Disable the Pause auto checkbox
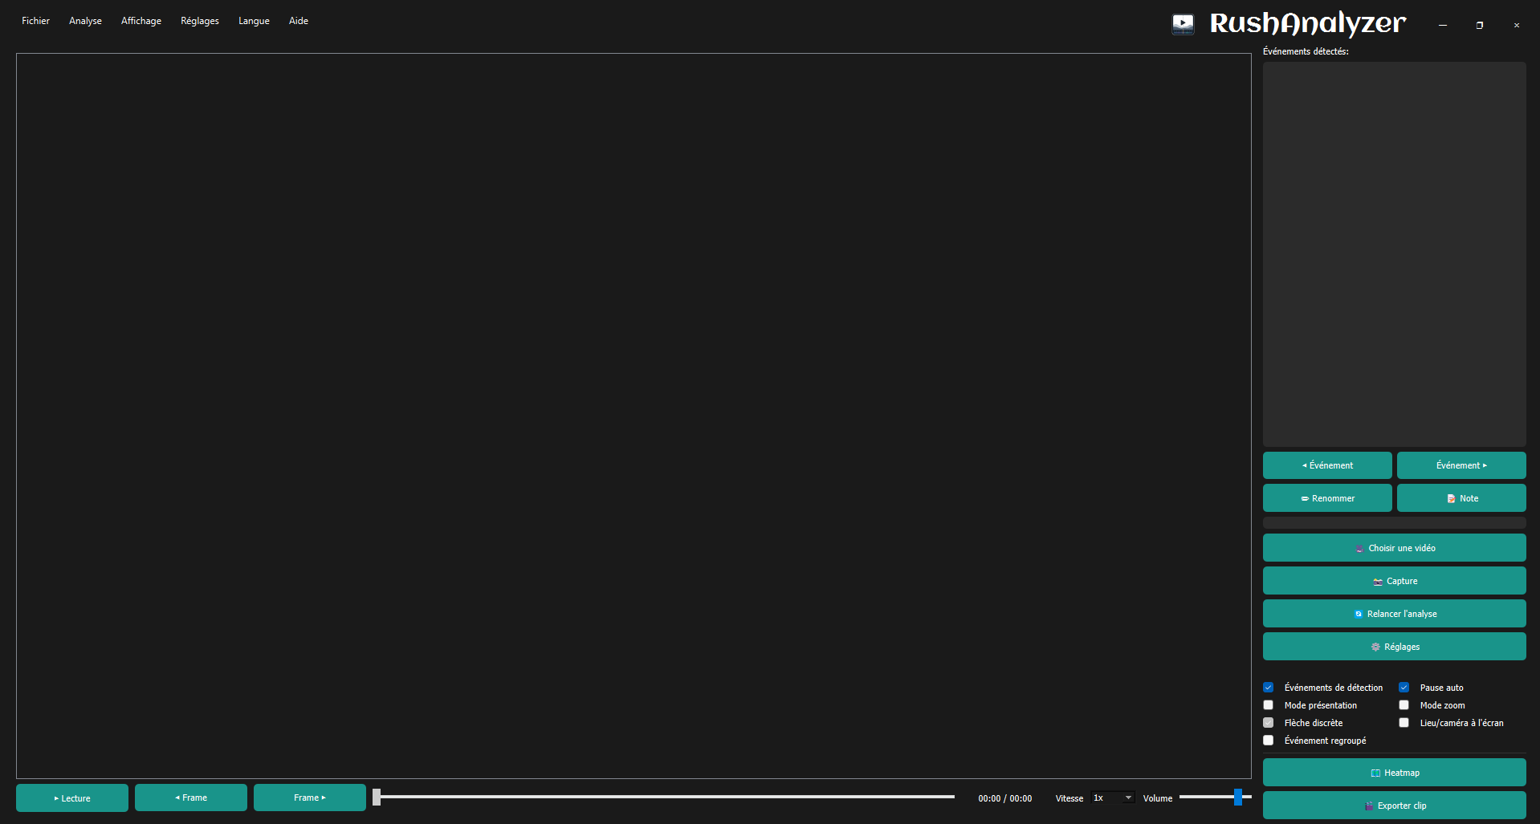 [x=1404, y=688]
